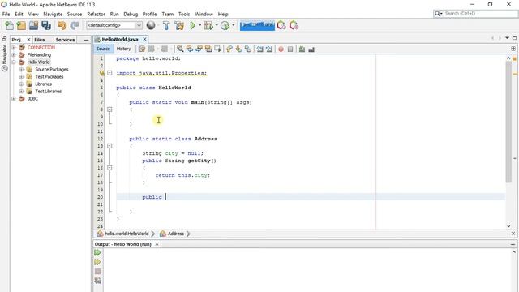The image size is (519, 292).
Task: Click the Address breadcrumb item
Action: tap(175, 234)
